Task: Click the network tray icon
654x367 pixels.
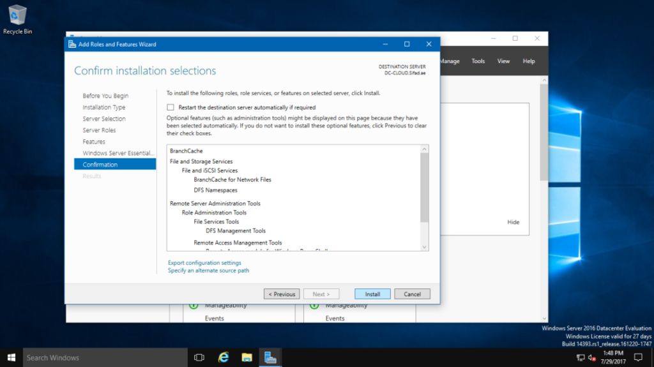Action: (x=580, y=357)
